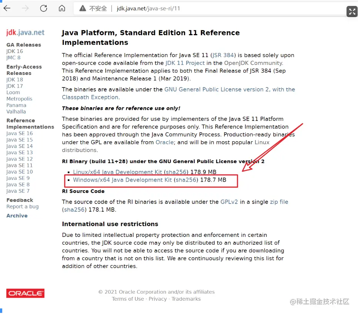The image size is (358, 314).
Task: Select Java SE 16 in sidebar
Action: point(20,133)
